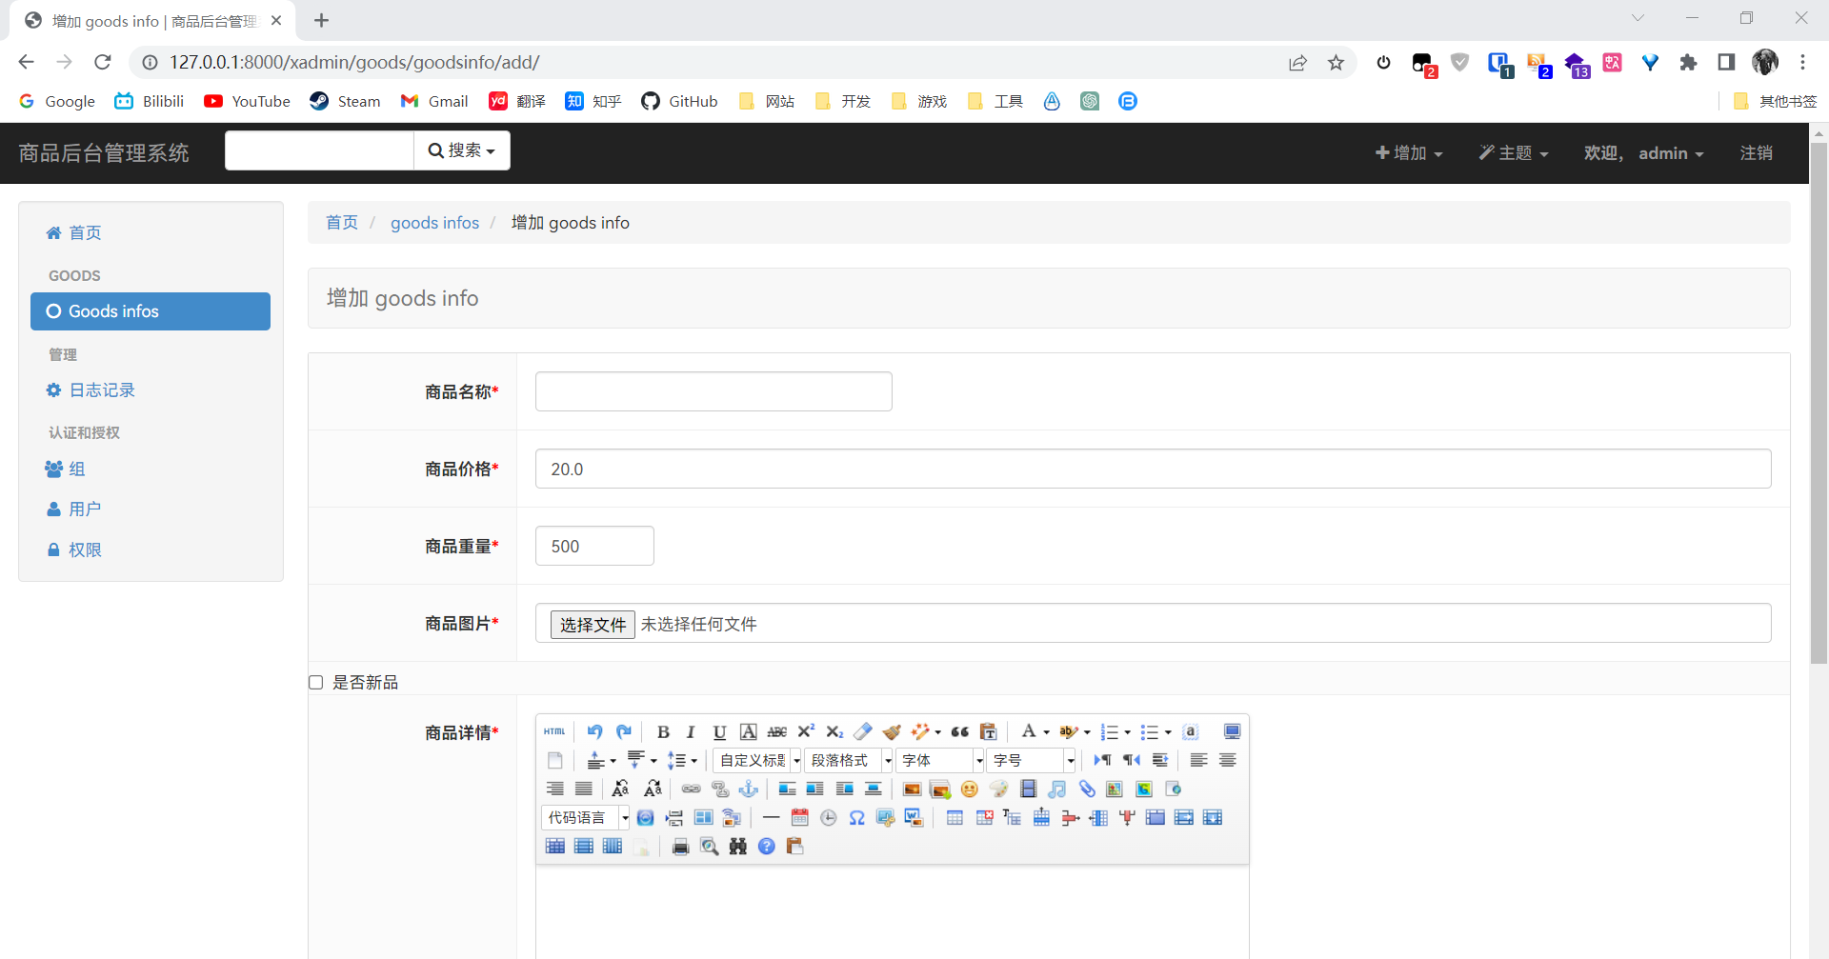This screenshot has height=959, width=1829.
Task: Click the multiple image upload icon
Action: click(940, 789)
